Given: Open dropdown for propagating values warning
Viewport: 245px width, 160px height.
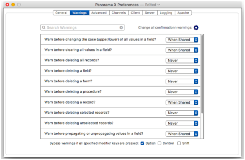Looking at the screenshot, I should click(x=182, y=134).
